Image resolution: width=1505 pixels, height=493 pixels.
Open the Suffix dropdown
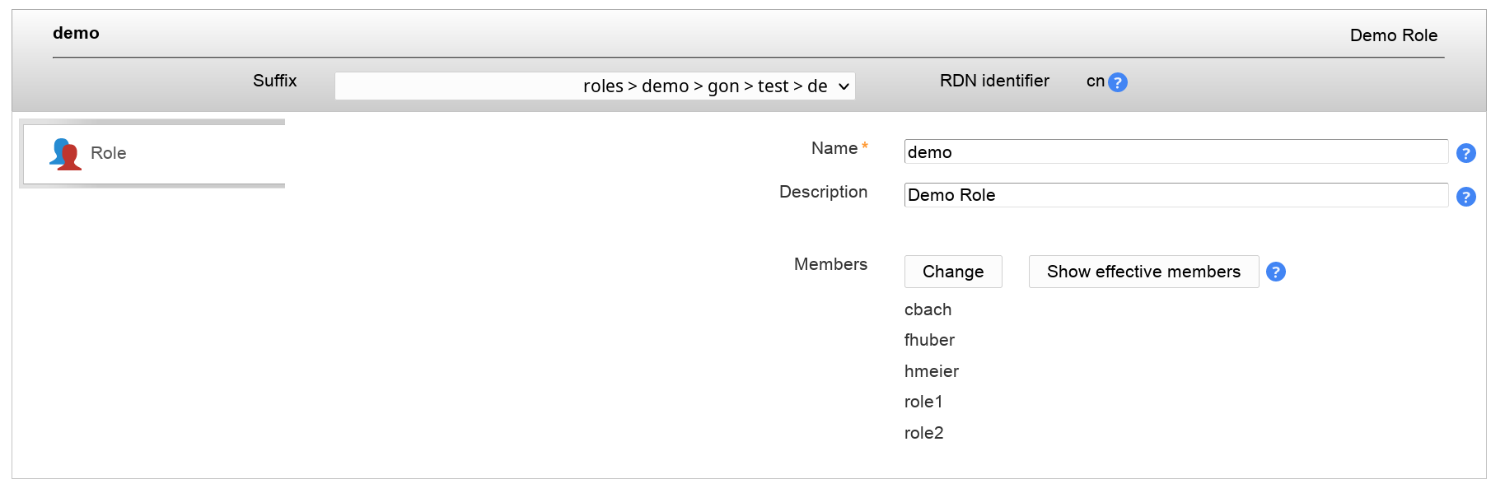594,86
